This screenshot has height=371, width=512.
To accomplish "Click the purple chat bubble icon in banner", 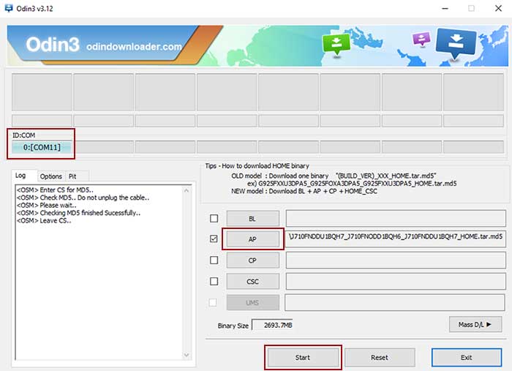I will tap(422, 38).
